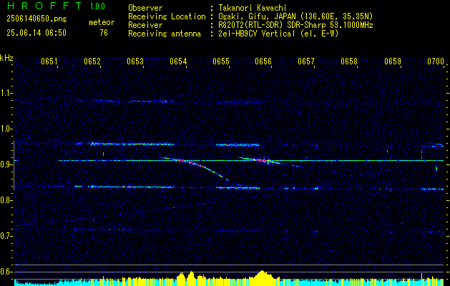Select the filename 2506140650.png
This screenshot has height=286, width=450.
(x=36, y=19)
